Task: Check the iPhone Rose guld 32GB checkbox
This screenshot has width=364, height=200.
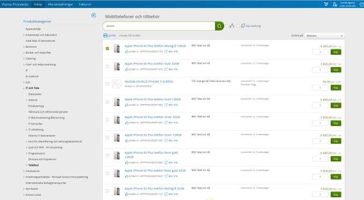Action: click(107, 173)
